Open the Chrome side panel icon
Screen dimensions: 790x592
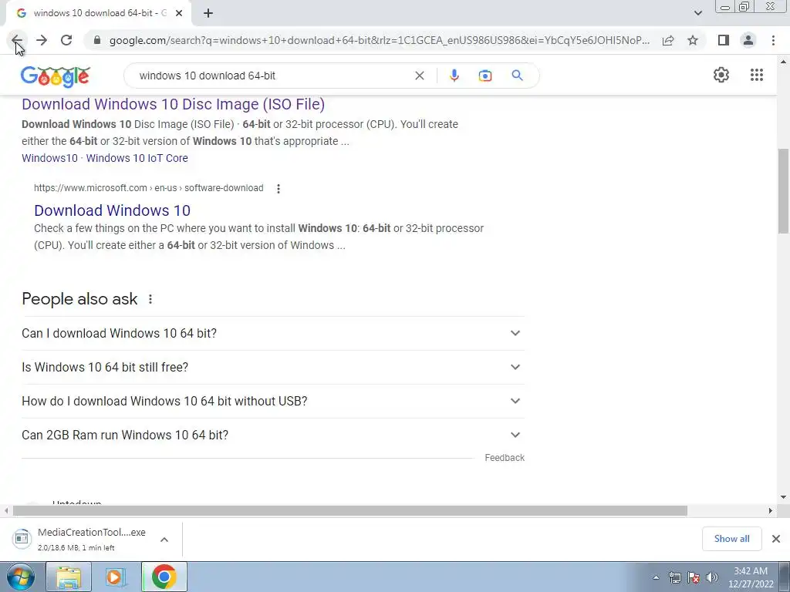tap(724, 40)
